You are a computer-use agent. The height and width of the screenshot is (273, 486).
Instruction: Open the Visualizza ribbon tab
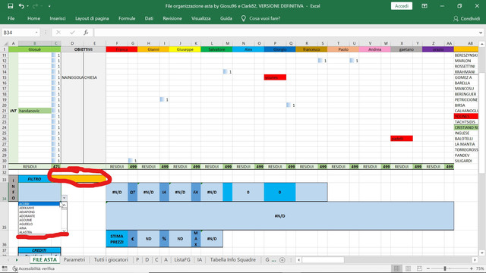200,18
